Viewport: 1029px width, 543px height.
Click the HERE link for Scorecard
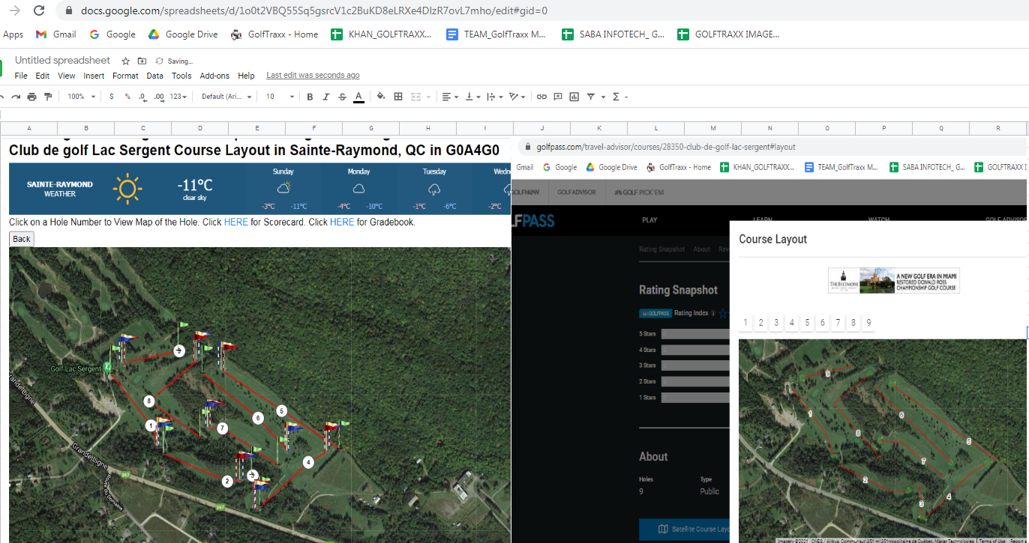pos(235,222)
